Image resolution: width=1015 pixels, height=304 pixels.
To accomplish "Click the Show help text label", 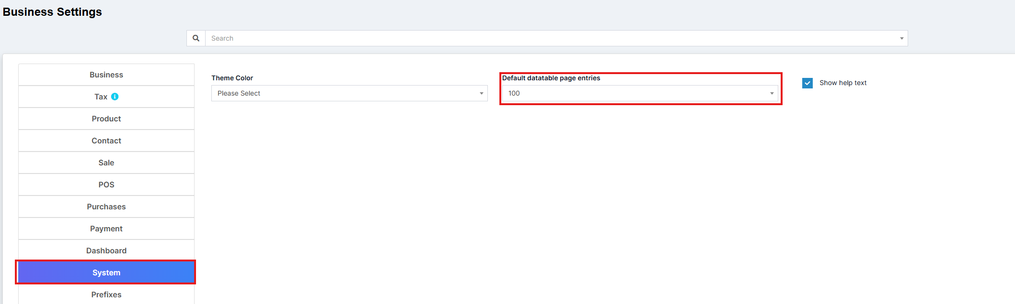I will pos(843,83).
